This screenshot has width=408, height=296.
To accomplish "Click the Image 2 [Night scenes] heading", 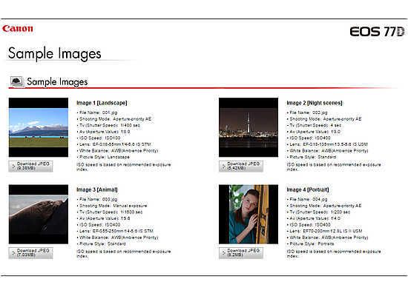I will (315, 103).
